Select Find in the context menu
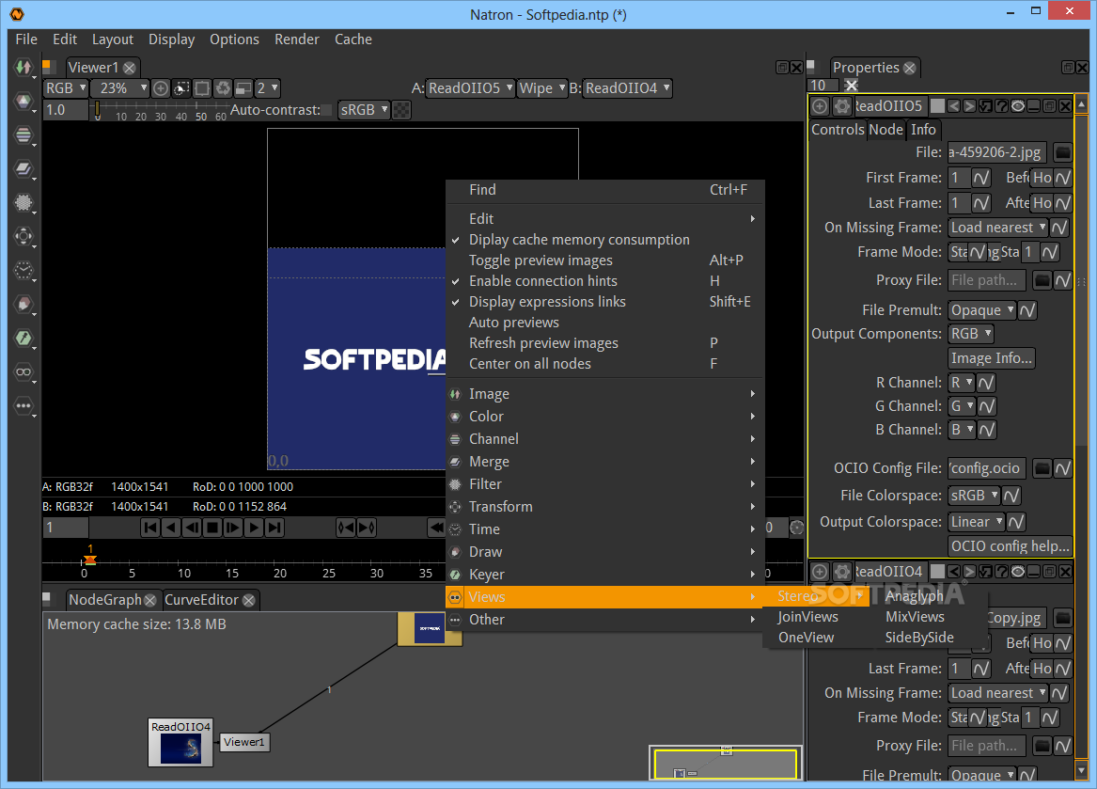This screenshot has height=789, width=1097. tap(604, 190)
